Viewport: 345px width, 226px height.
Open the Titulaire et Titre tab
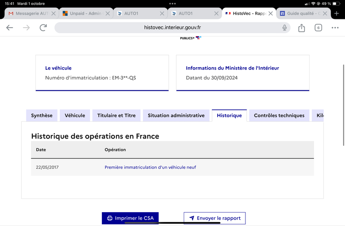click(116, 115)
